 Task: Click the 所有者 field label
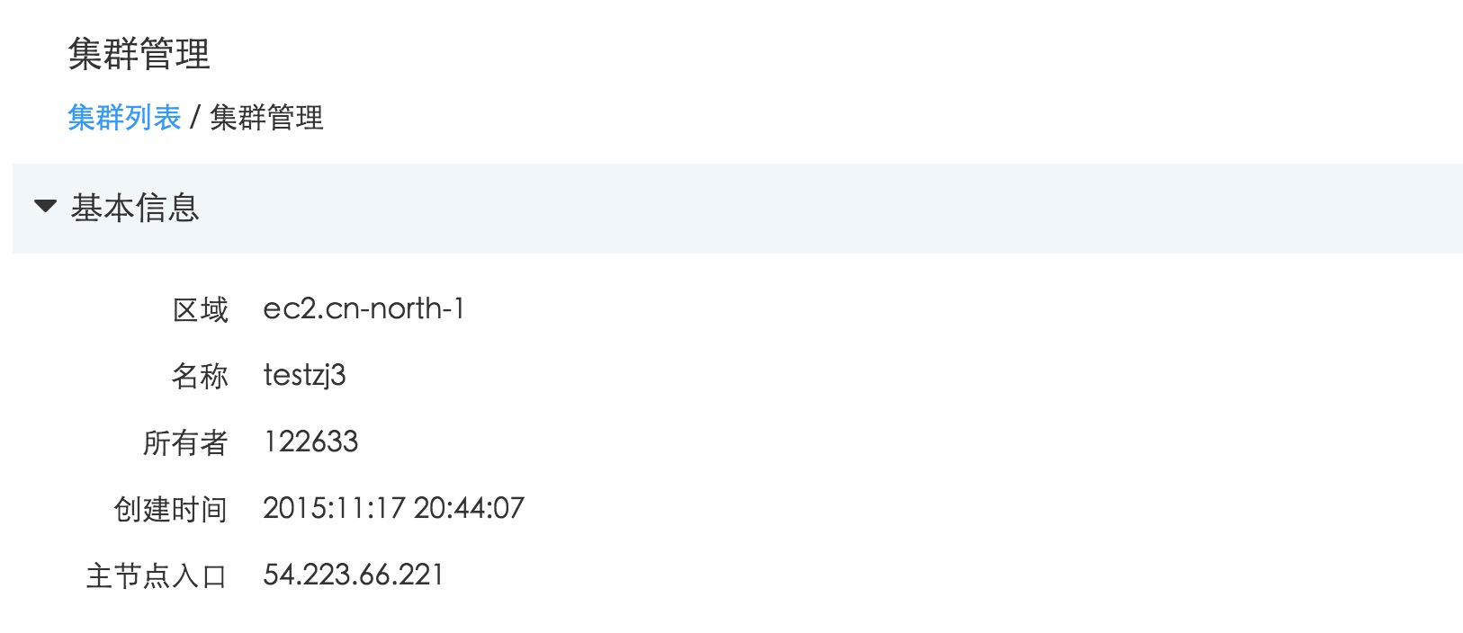[x=185, y=442]
